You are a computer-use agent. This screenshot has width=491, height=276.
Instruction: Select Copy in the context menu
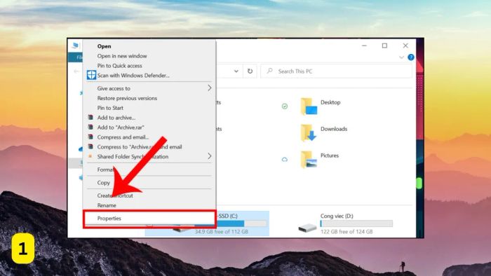pyautogui.click(x=104, y=183)
